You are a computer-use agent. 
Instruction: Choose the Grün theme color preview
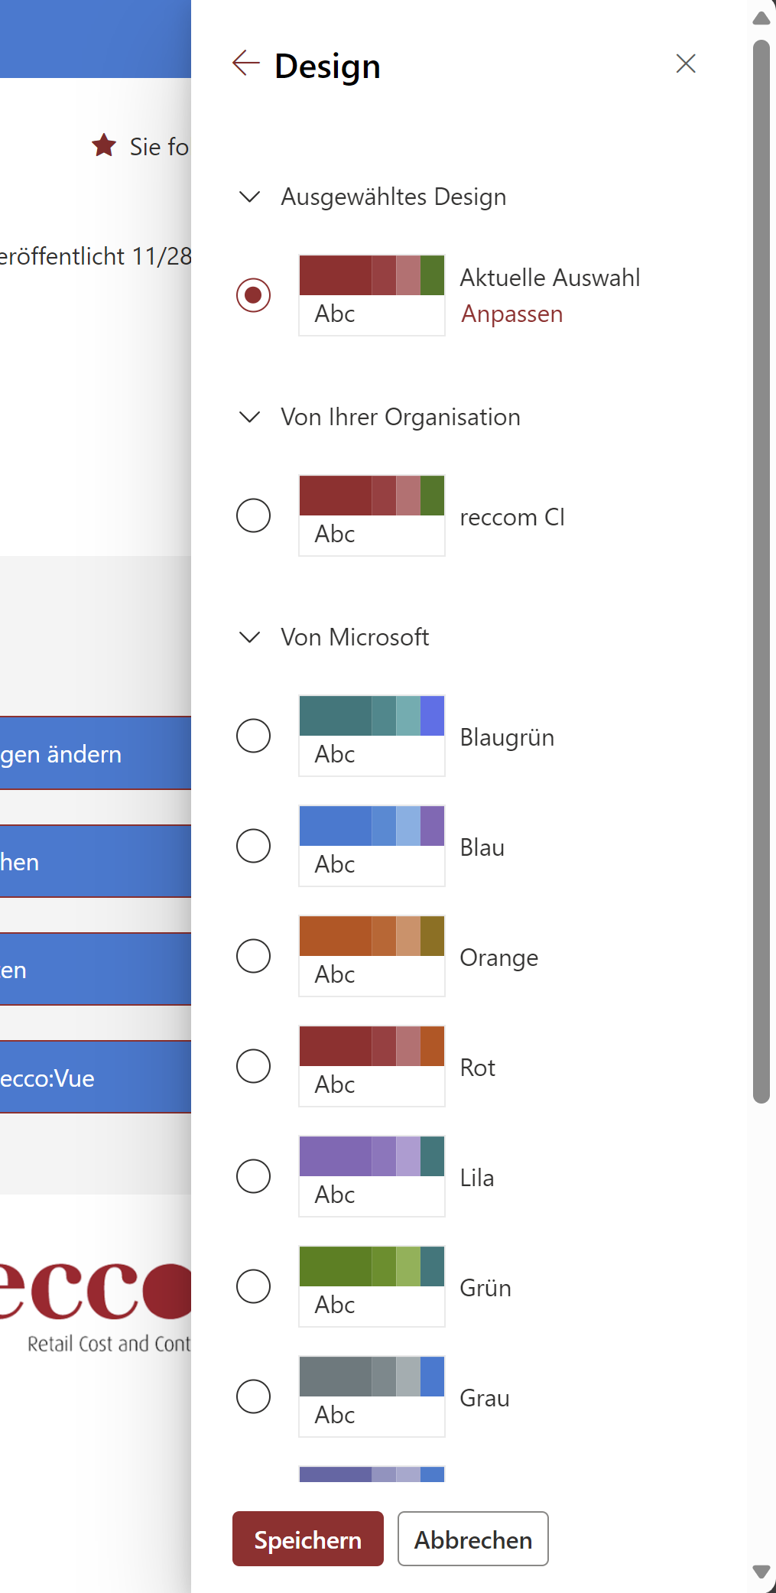click(372, 1286)
